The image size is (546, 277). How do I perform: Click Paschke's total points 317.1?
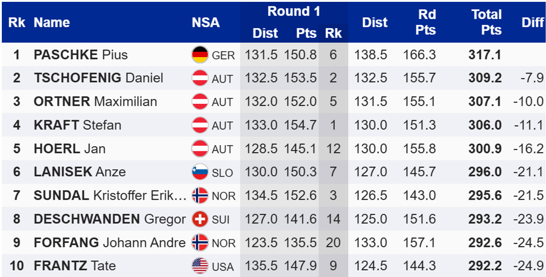click(485, 55)
